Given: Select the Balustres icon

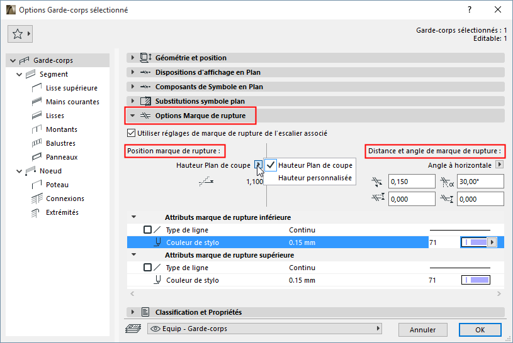Looking at the screenshot, I should point(37,143).
